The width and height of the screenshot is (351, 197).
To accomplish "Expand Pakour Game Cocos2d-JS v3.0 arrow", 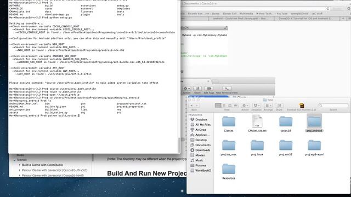I will click(x=20, y=170).
